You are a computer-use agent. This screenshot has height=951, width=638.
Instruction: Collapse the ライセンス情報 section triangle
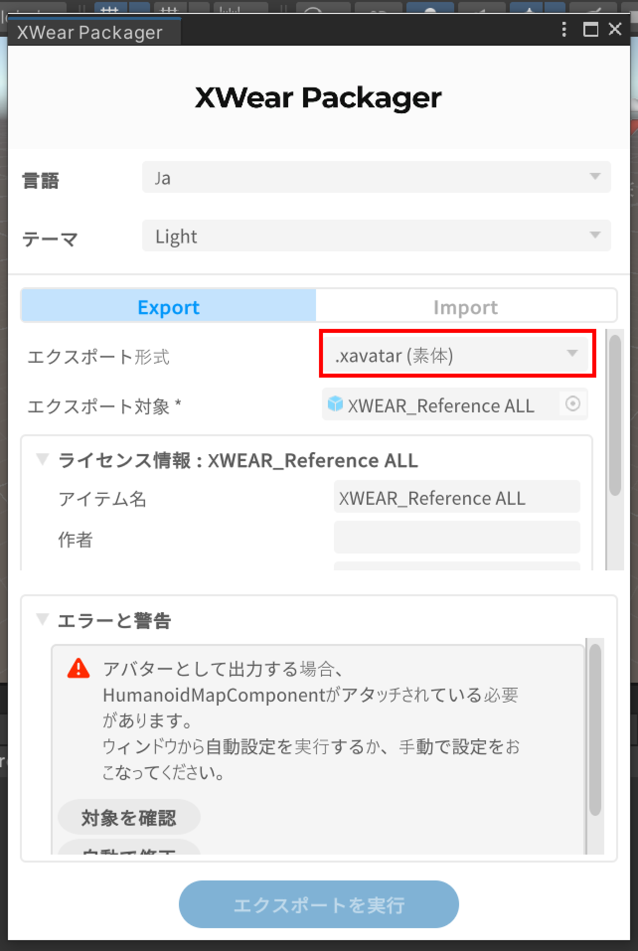(x=43, y=459)
